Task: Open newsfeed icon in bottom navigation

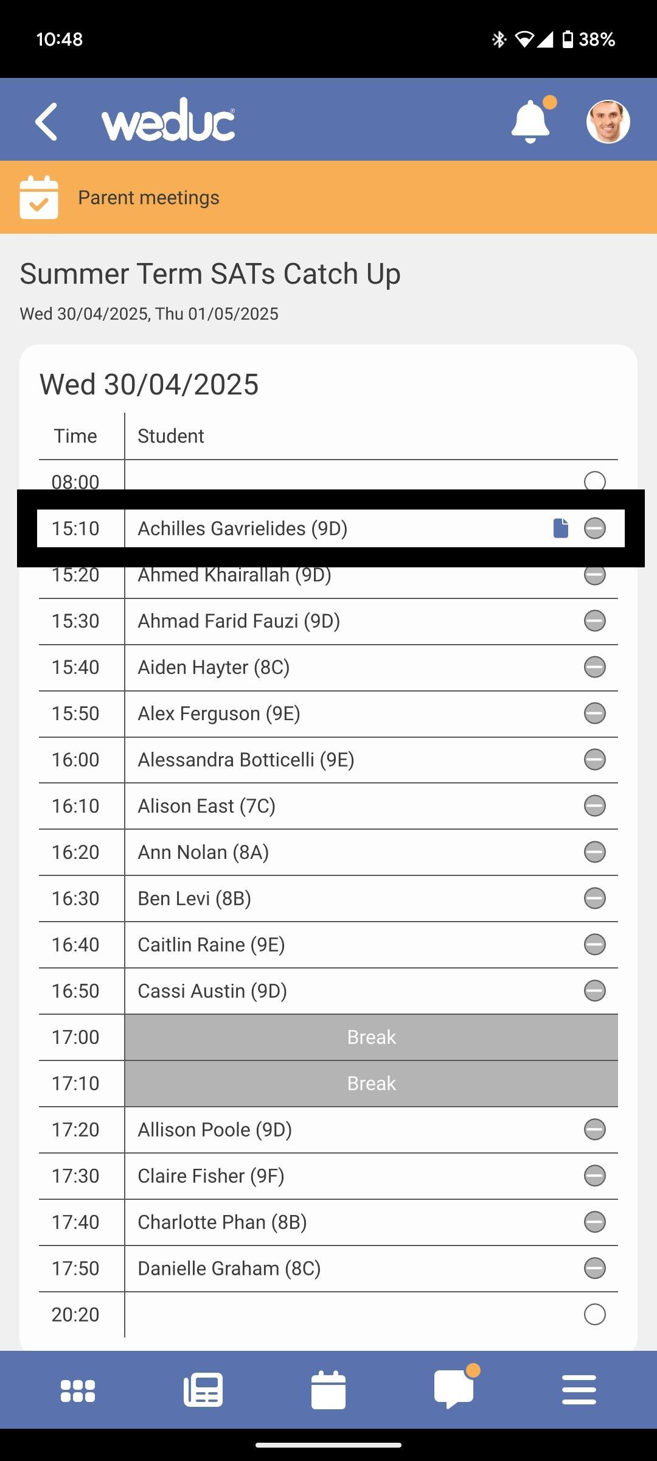Action: click(x=203, y=1391)
